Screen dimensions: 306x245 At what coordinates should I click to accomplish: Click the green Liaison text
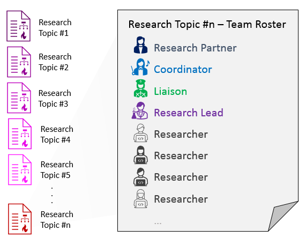[170, 91]
